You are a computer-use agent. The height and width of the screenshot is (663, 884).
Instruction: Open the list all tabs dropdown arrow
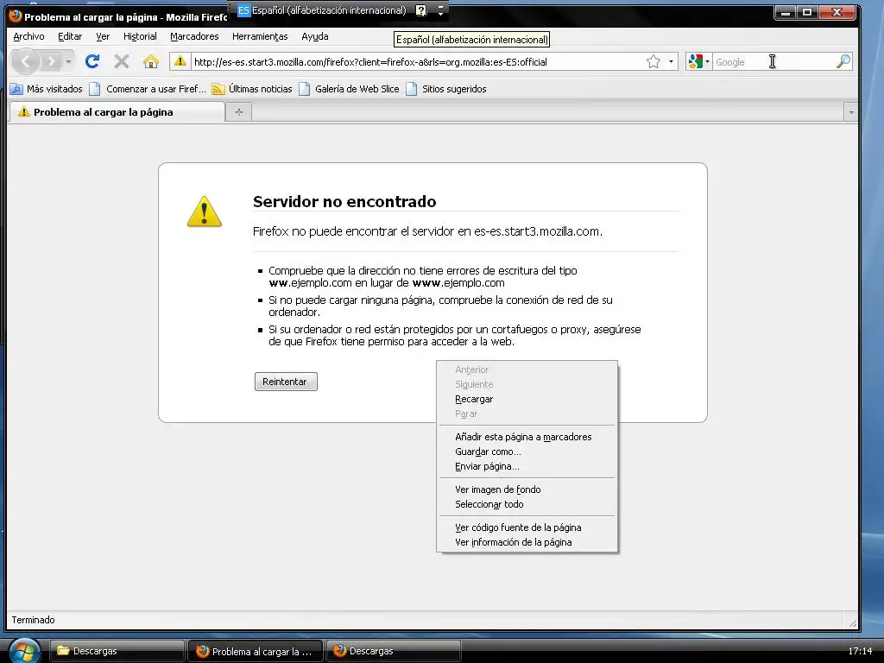(x=850, y=112)
